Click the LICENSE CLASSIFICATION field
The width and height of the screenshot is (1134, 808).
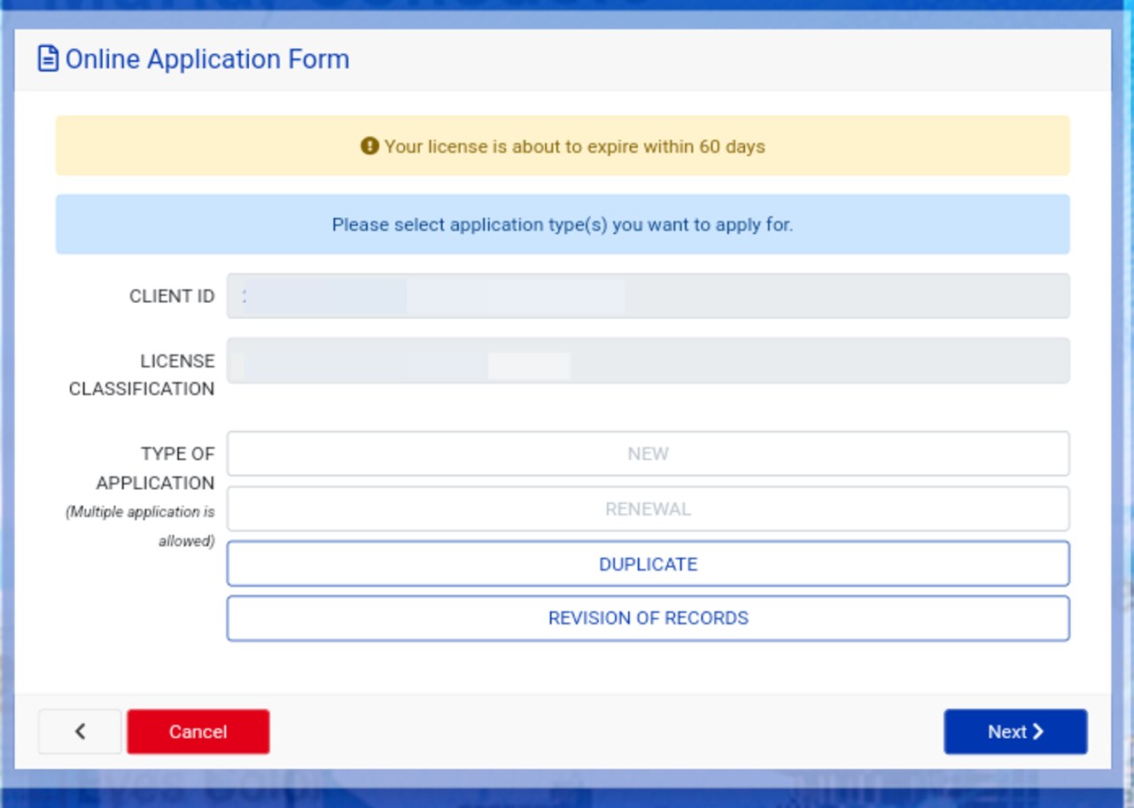648,360
